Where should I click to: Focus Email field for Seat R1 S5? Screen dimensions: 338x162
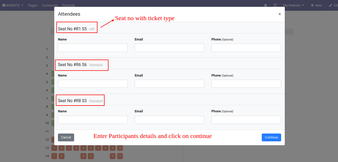coord(170,48)
